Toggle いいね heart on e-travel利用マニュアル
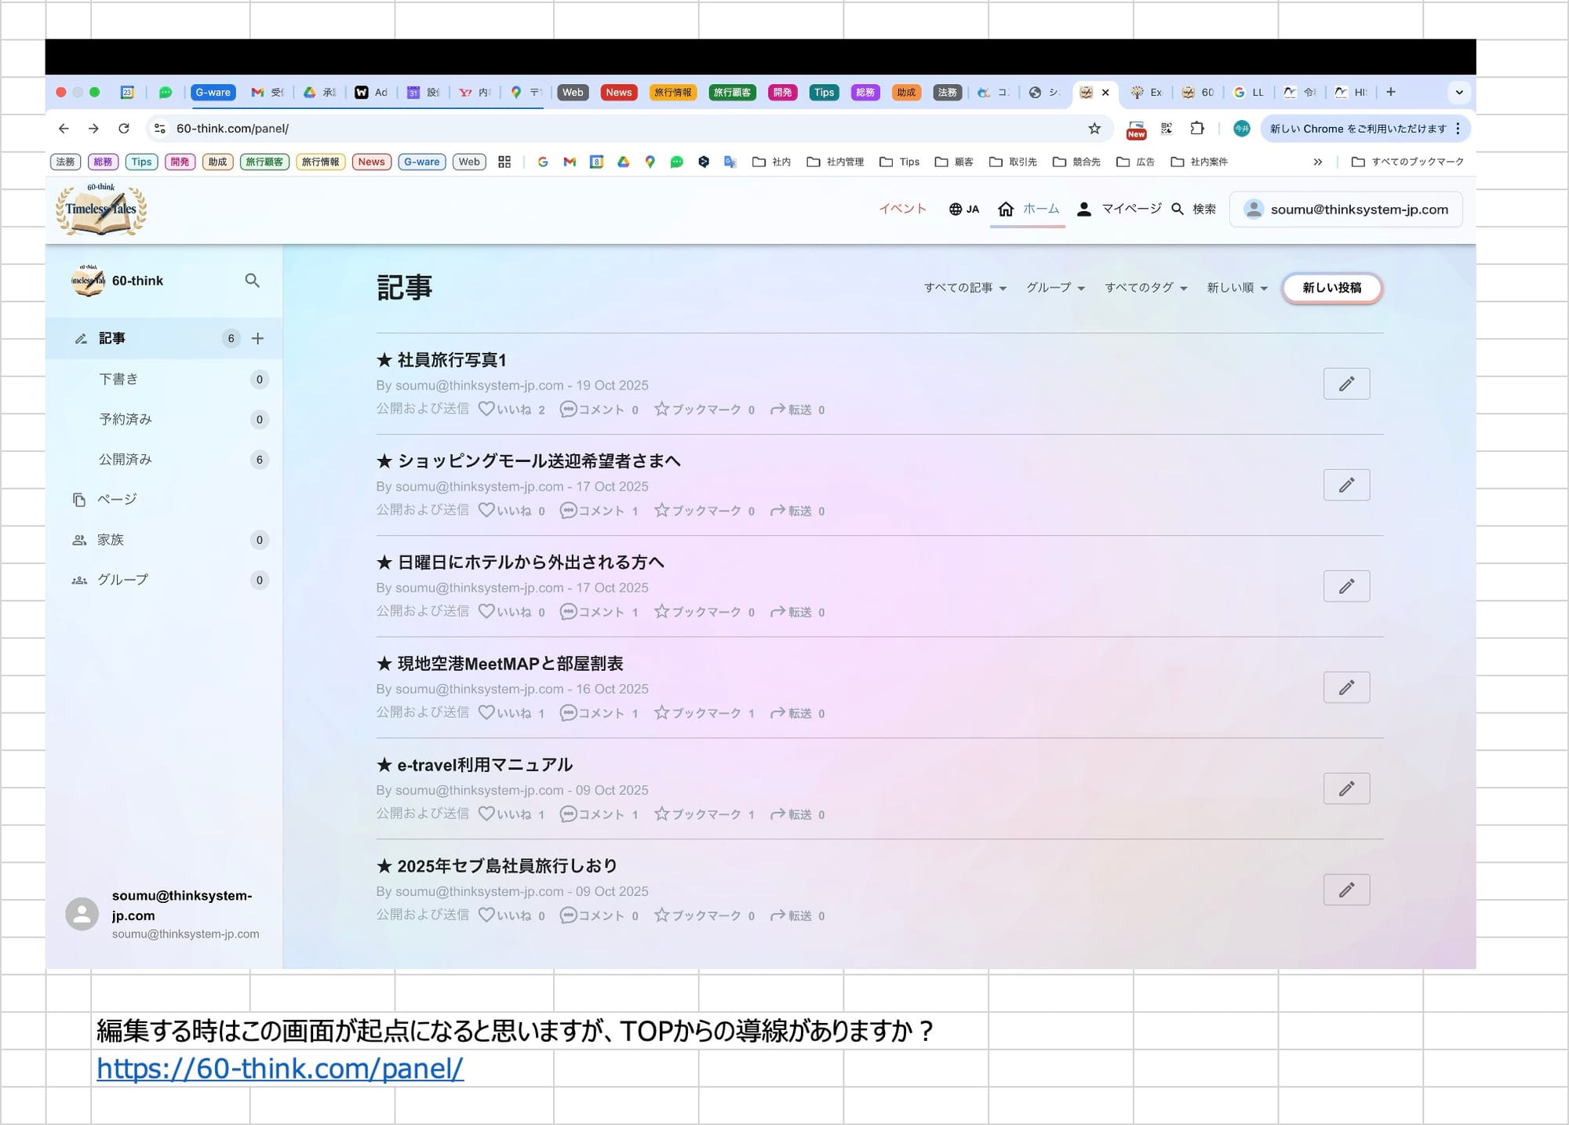 tap(486, 814)
